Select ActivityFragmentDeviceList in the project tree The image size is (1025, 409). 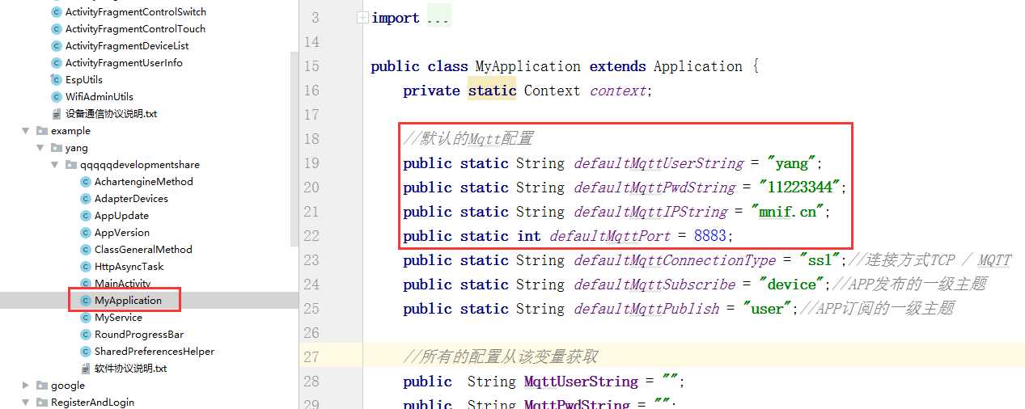tap(127, 46)
